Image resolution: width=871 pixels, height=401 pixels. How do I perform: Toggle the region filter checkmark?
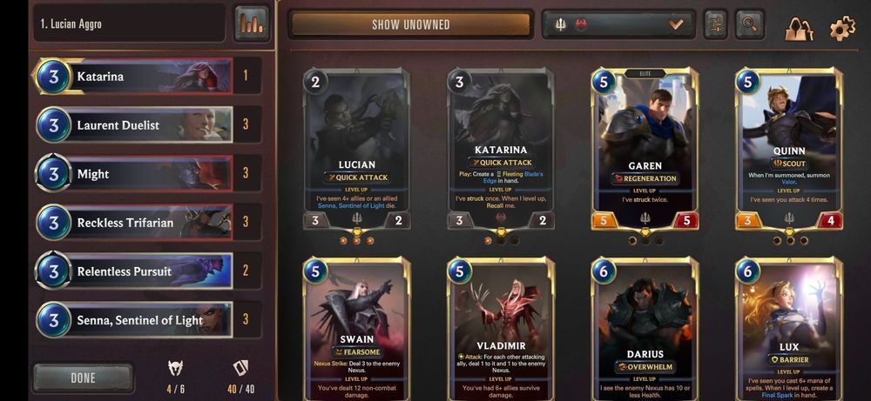[x=676, y=25]
